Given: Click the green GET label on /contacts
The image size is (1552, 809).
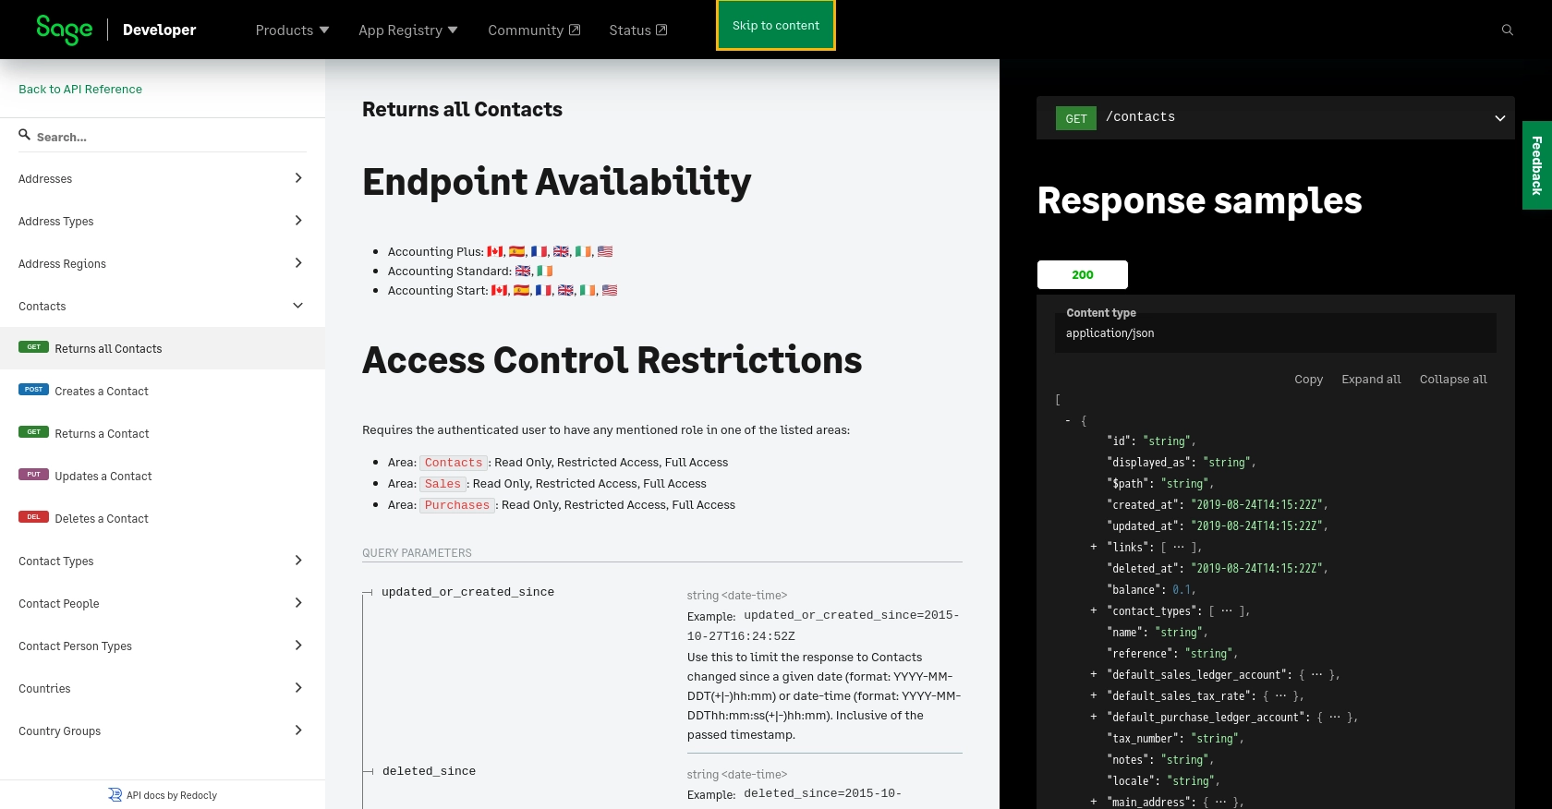Looking at the screenshot, I should (1076, 118).
